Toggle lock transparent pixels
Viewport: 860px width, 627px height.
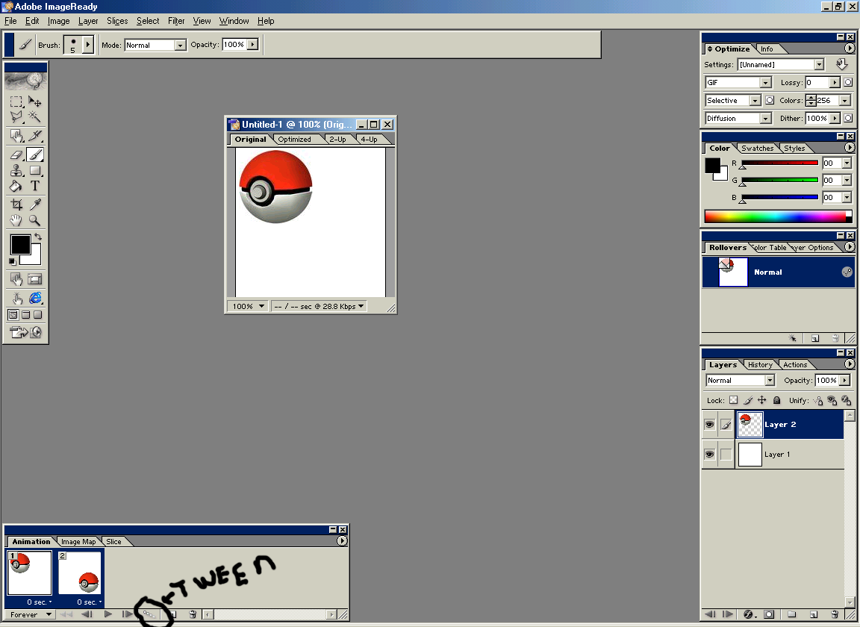(x=733, y=400)
